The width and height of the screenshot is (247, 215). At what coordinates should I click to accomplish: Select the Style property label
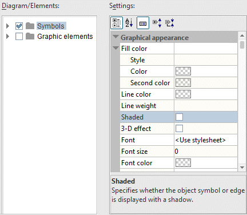pyautogui.click(x=138, y=60)
